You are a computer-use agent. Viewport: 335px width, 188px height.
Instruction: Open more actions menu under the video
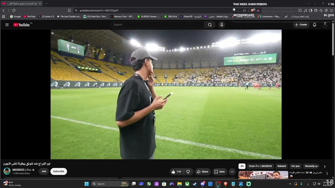(232, 172)
